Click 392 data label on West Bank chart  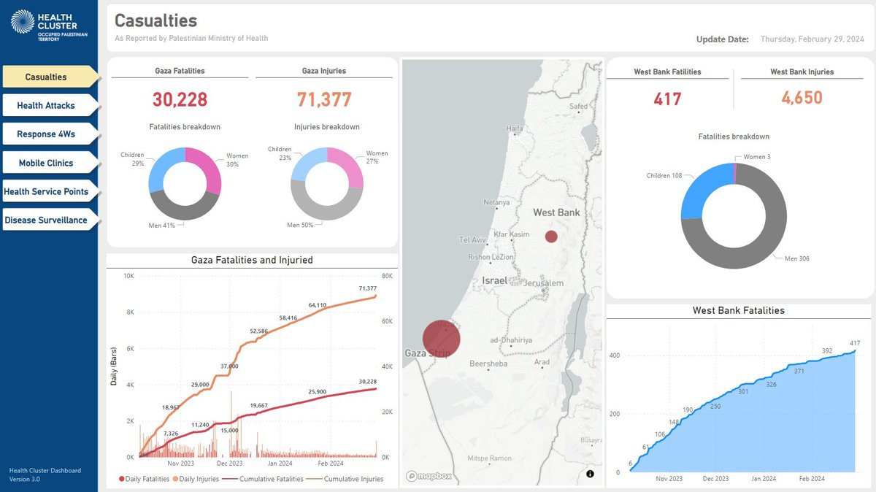coord(827,351)
